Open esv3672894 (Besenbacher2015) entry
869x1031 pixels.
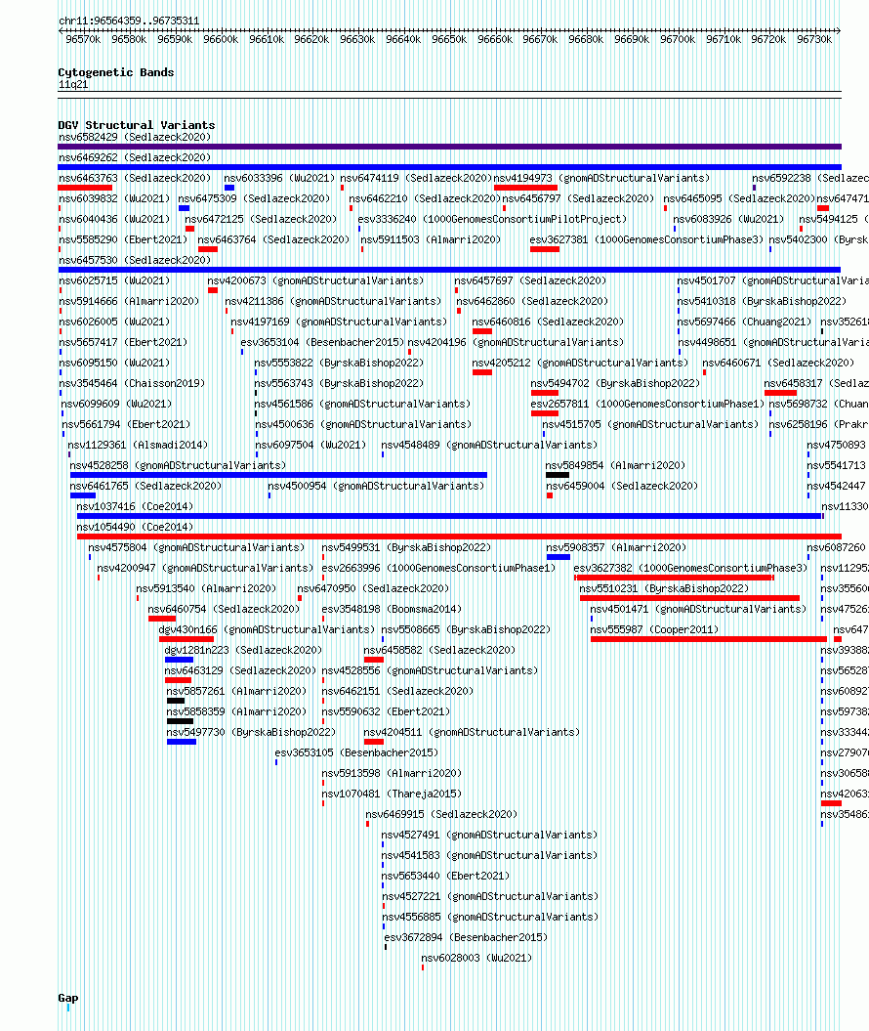point(466,937)
